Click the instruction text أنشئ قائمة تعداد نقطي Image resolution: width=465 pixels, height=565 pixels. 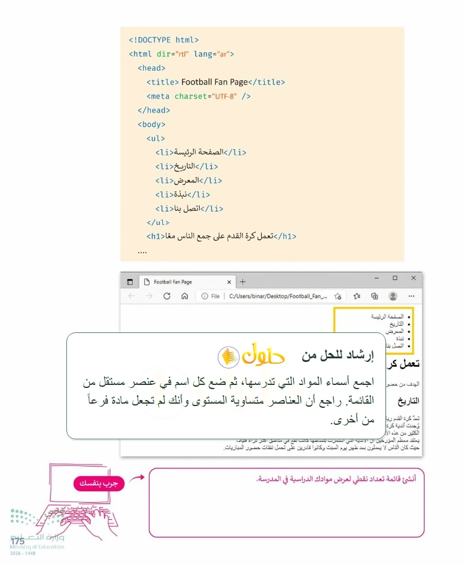pyautogui.click(x=336, y=479)
